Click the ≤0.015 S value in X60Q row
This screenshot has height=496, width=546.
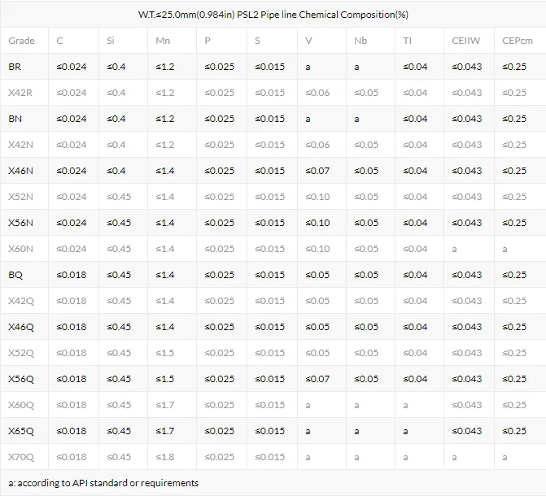pos(270,405)
